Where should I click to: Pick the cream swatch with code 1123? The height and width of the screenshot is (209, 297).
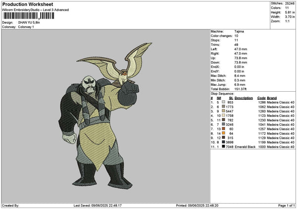224,115
